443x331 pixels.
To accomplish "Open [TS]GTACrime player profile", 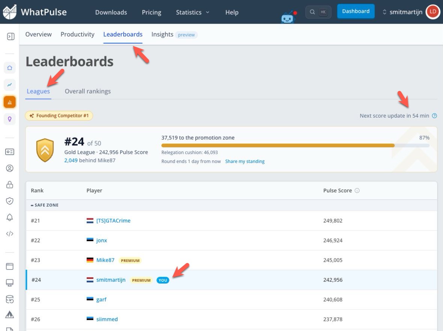I will point(113,221).
